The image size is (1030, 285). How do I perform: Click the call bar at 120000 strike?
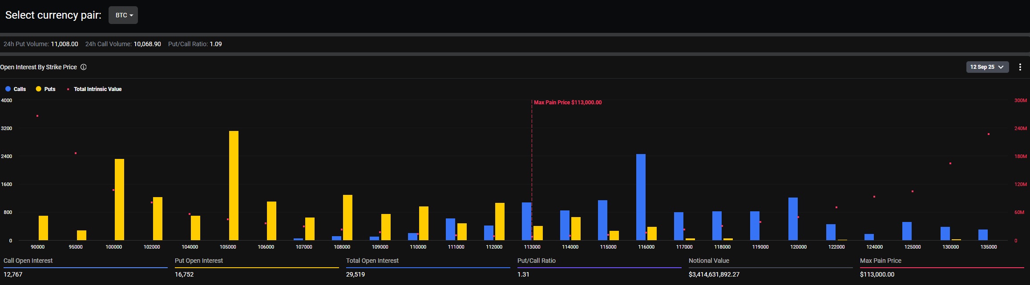tap(793, 219)
